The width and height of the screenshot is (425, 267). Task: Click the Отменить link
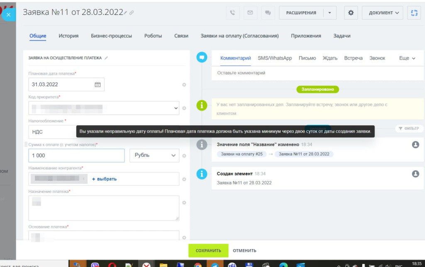pyautogui.click(x=244, y=251)
